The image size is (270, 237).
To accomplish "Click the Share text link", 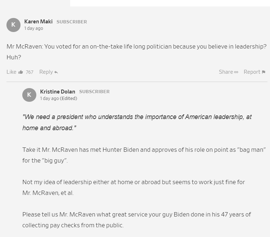I will [x=226, y=72].
